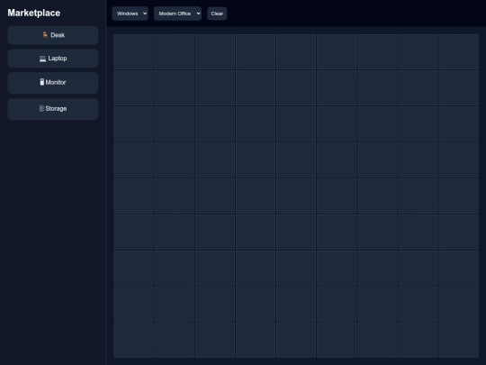Select the Storage marketplace item
486x365 pixels.
(x=53, y=109)
